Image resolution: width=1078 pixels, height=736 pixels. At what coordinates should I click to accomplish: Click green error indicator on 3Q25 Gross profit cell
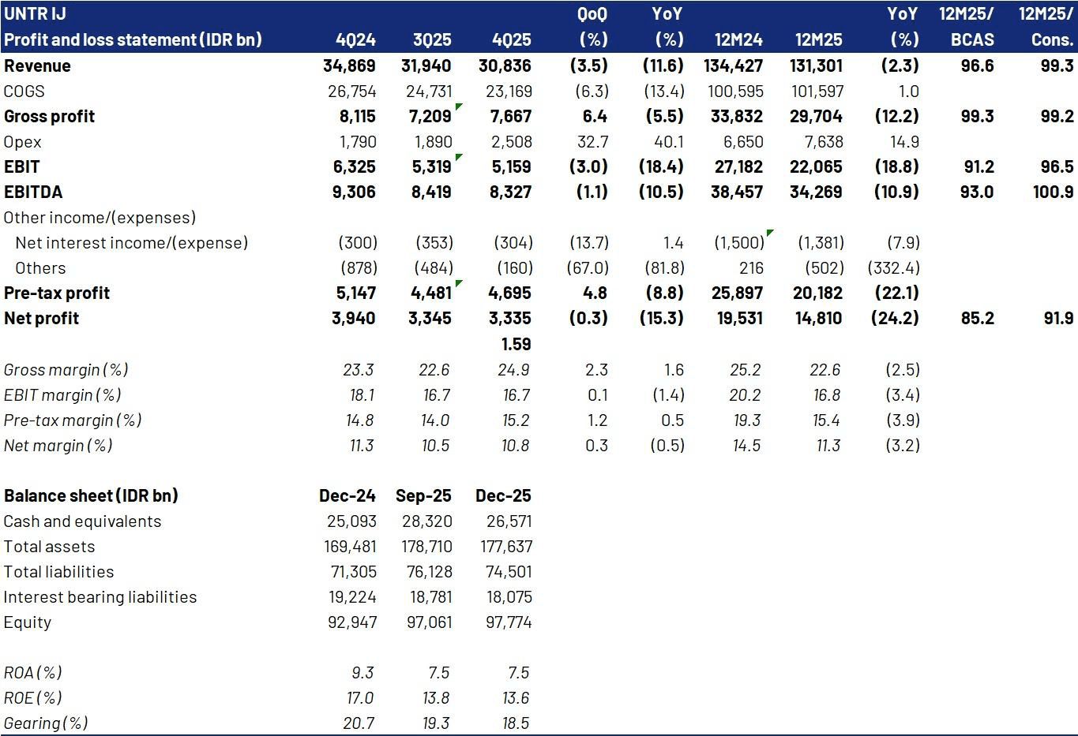tap(458, 106)
